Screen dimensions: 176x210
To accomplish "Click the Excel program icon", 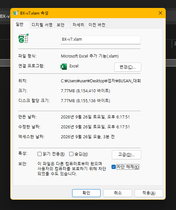I will click(64, 66).
